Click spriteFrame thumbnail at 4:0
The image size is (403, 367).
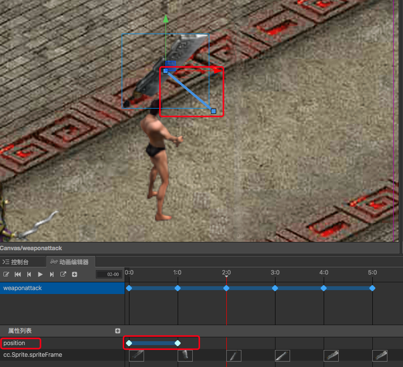tap(331, 356)
